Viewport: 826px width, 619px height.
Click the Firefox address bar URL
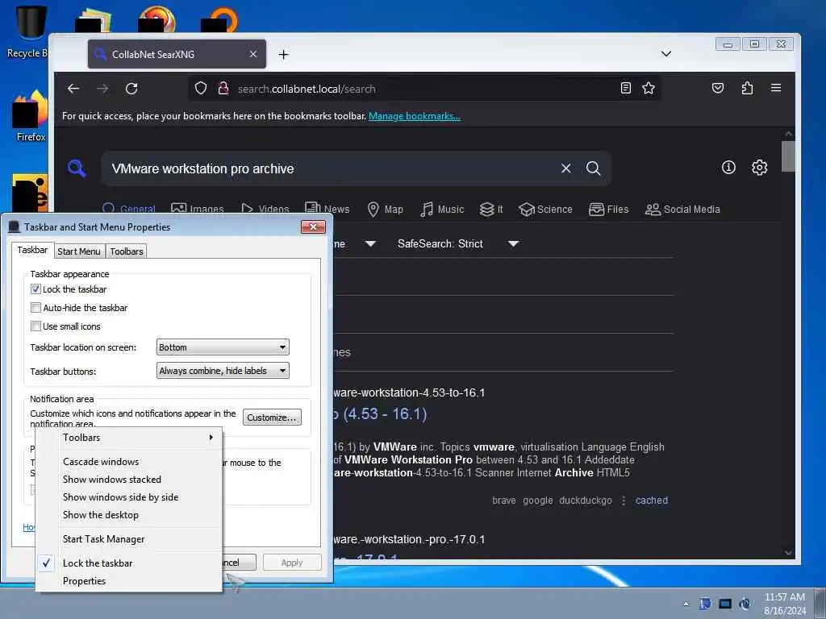[x=307, y=89]
